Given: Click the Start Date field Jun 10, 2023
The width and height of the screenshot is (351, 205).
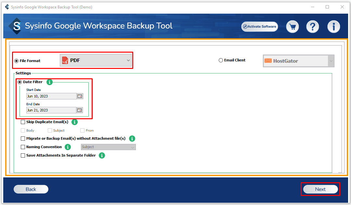Looking at the screenshot, I should (51, 96).
